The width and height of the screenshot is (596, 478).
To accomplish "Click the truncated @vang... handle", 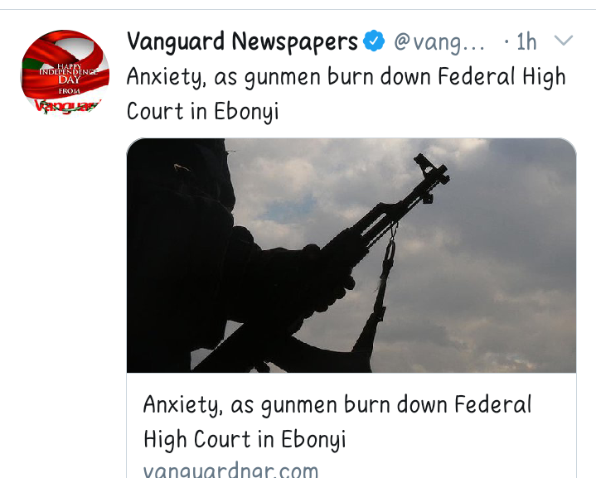I will click(439, 41).
